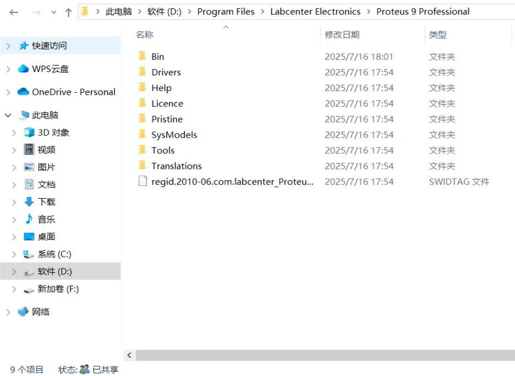
Task: Expand Quick access tree node
Action: (x=9, y=46)
